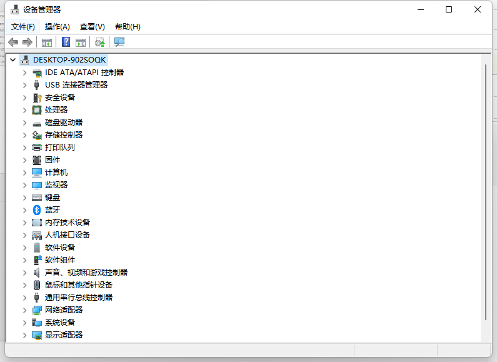
Task: Click the vertical scrollbar in device tree
Action: coord(486,192)
